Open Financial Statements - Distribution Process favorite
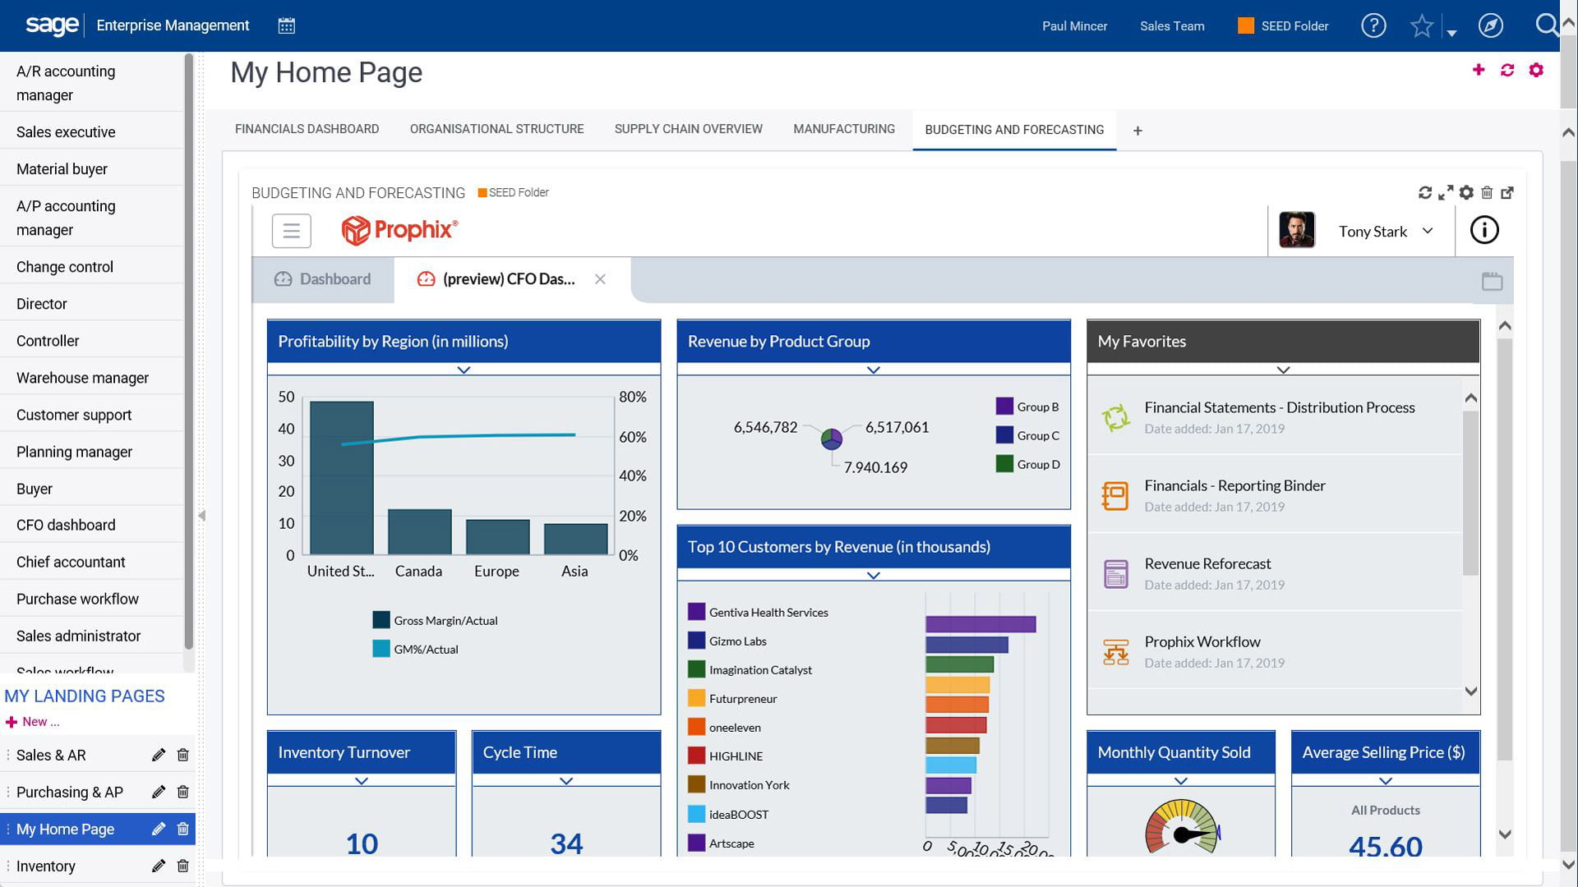 coord(1275,417)
